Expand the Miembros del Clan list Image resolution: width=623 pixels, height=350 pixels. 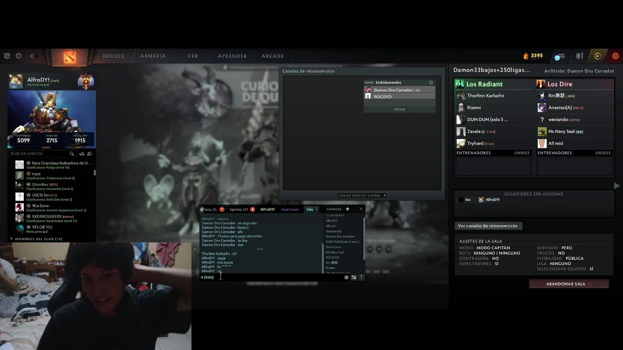tap(12, 239)
